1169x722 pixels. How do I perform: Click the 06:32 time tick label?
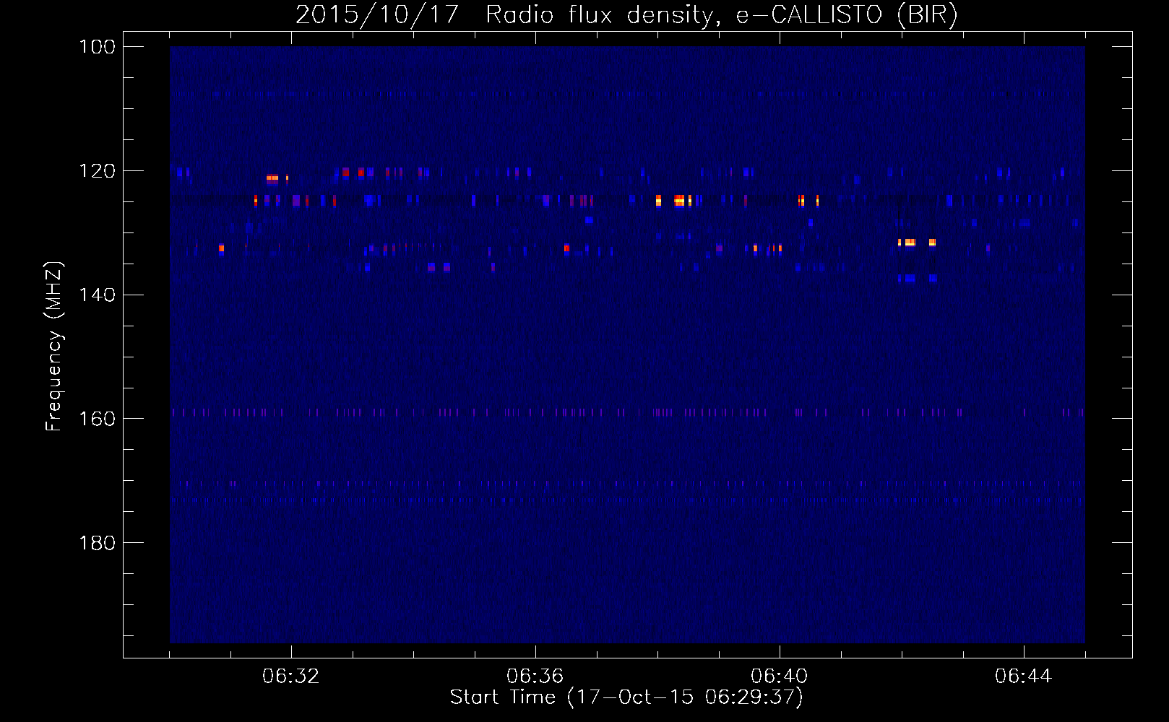coord(290,677)
